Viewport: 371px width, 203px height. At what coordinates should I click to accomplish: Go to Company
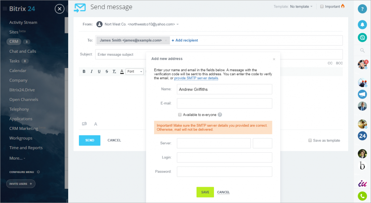18,80
